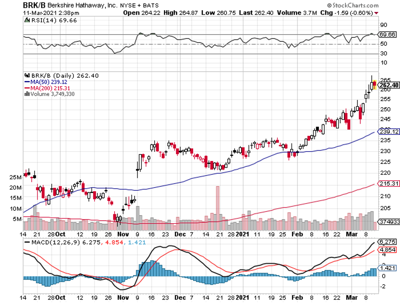400x303 pixels.
Task: Click the 10M label on the volume axis
Action: 15,209
